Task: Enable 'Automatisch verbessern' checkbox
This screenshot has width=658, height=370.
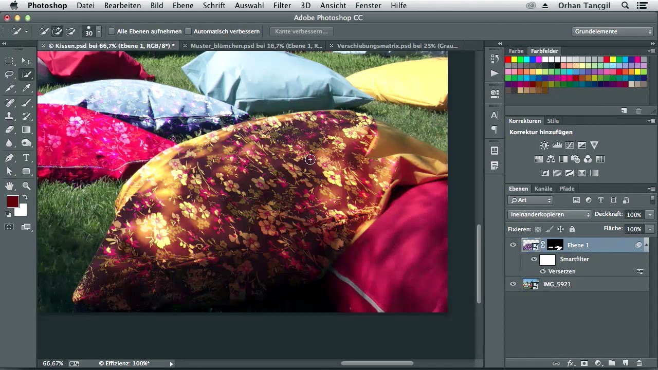Action: (188, 31)
